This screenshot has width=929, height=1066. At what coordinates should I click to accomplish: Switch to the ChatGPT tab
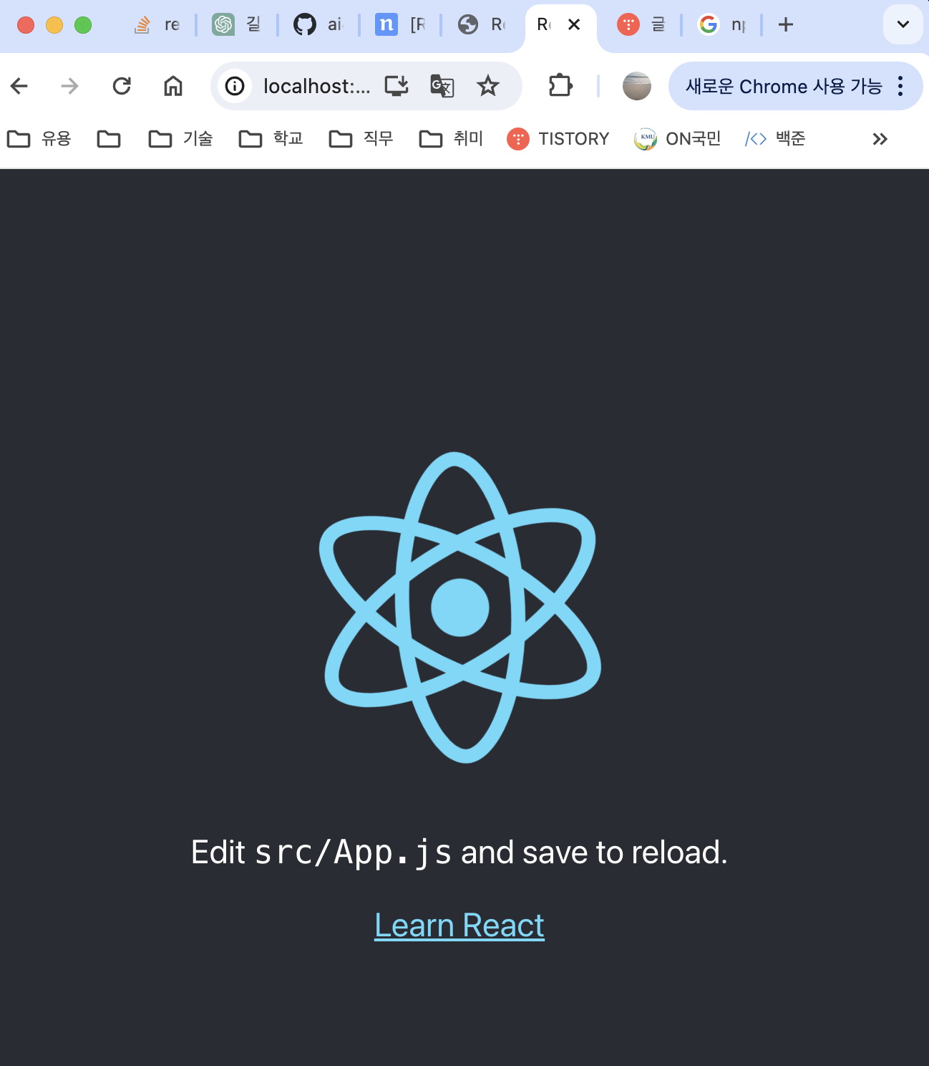click(237, 24)
